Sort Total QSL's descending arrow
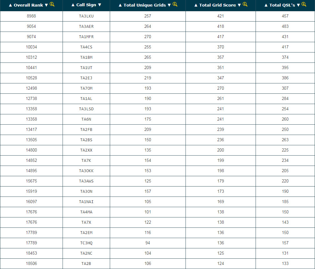315x269 pixels. tap(298, 5)
